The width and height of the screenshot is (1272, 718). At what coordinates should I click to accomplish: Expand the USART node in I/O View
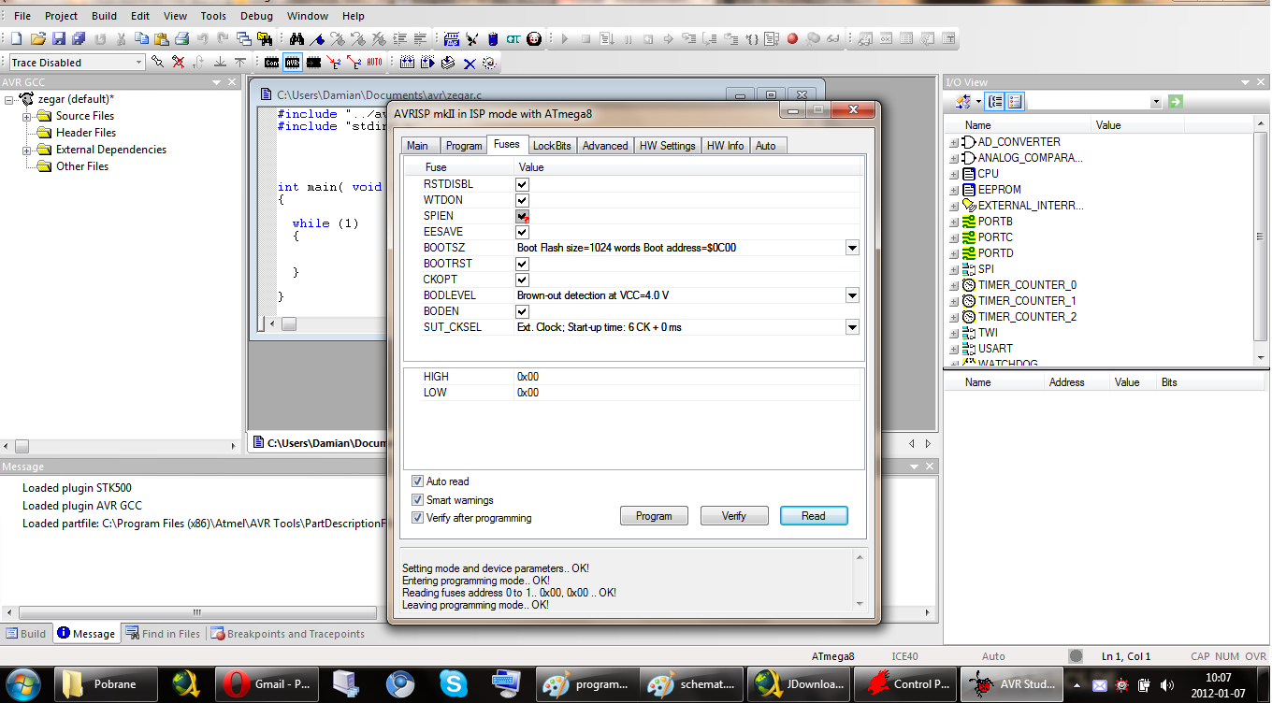pyautogui.click(x=954, y=349)
